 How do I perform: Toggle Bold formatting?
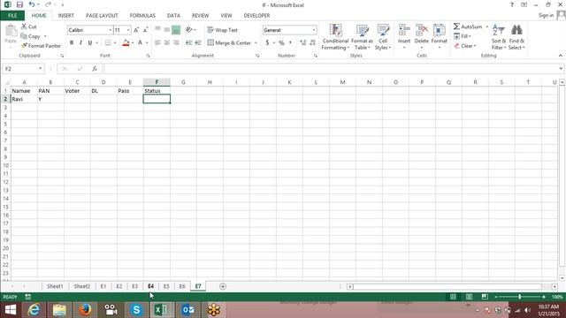pos(72,42)
